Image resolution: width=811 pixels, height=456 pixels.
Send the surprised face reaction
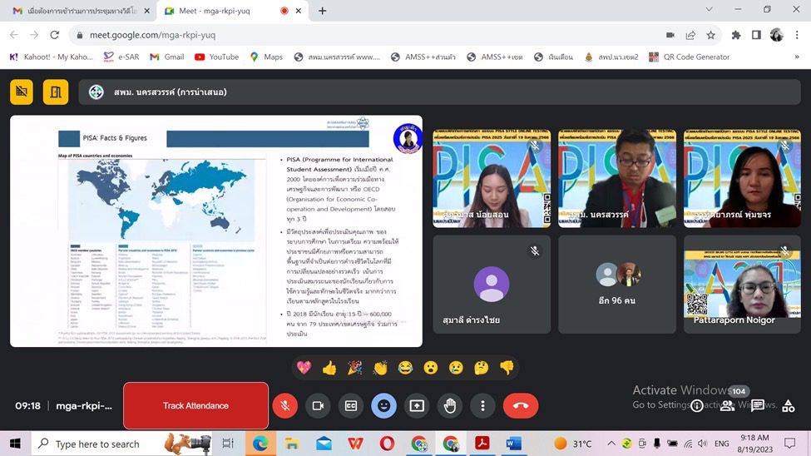[431, 368]
